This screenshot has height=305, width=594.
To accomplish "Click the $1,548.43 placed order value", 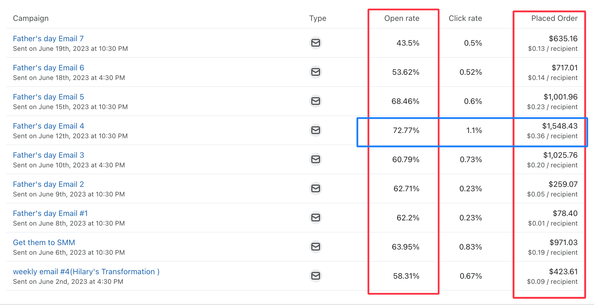I will pyautogui.click(x=560, y=126).
